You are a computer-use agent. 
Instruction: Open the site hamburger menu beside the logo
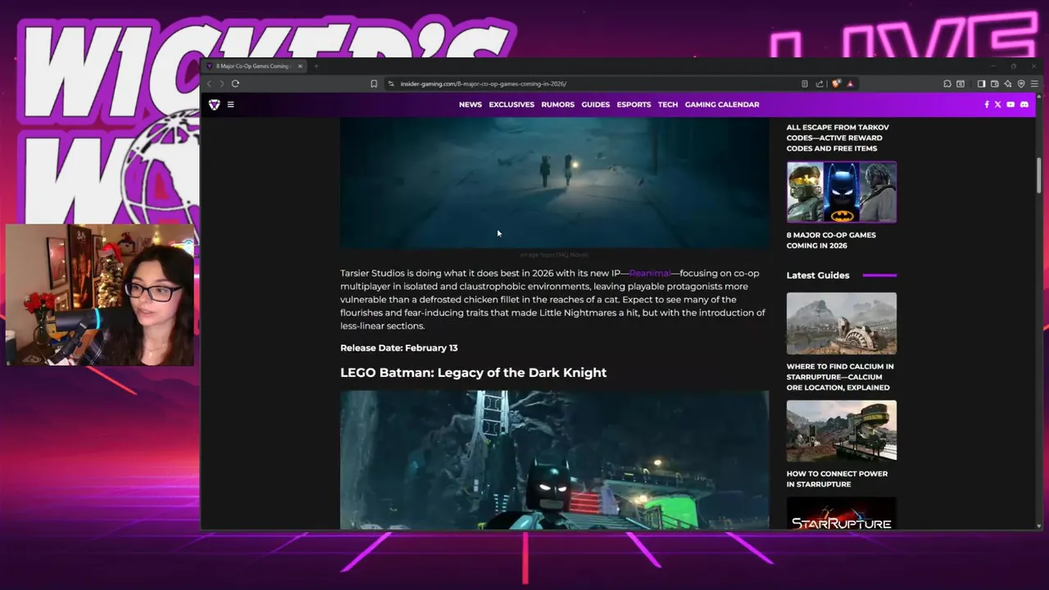230,105
